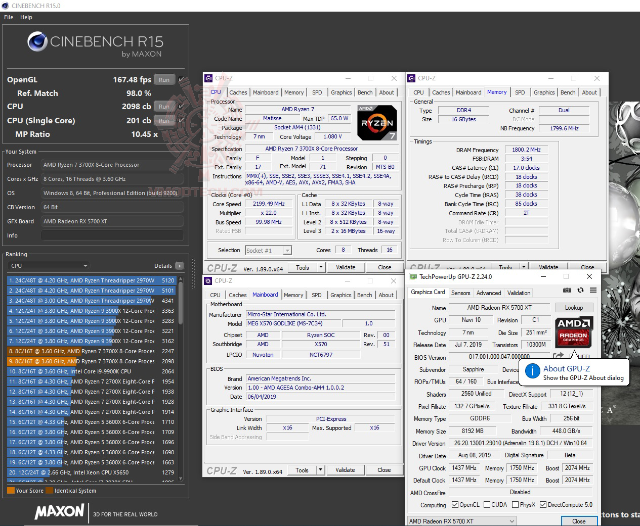This screenshot has height=526, width=640.
Task: Click the Cinebench R15 logo sphere
Action: [x=37, y=42]
